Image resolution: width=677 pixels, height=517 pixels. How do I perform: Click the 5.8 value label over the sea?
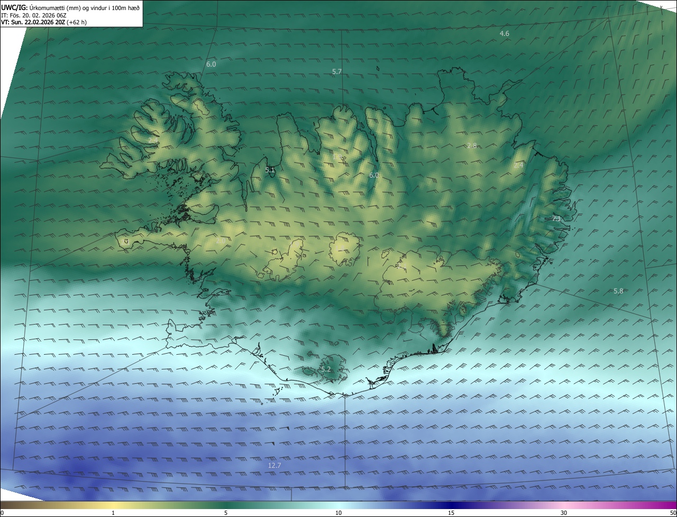(618, 291)
